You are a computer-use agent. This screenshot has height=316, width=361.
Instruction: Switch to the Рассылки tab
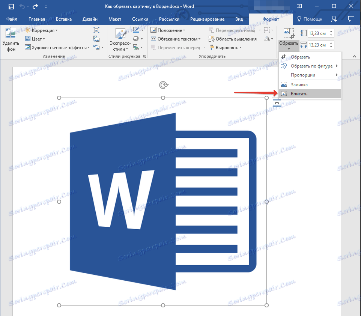[x=169, y=19]
